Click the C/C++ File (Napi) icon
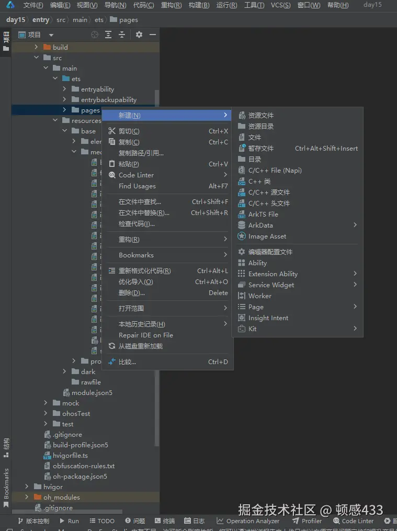Viewport: 397px width, 531px height. tap(242, 170)
